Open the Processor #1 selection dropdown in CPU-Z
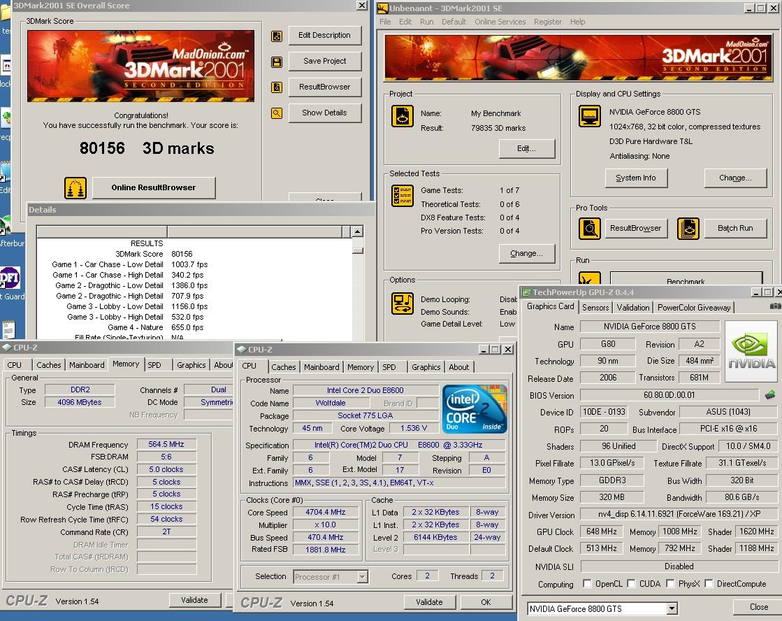Viewport: 782px width, 621px height. tap(363, 576)
